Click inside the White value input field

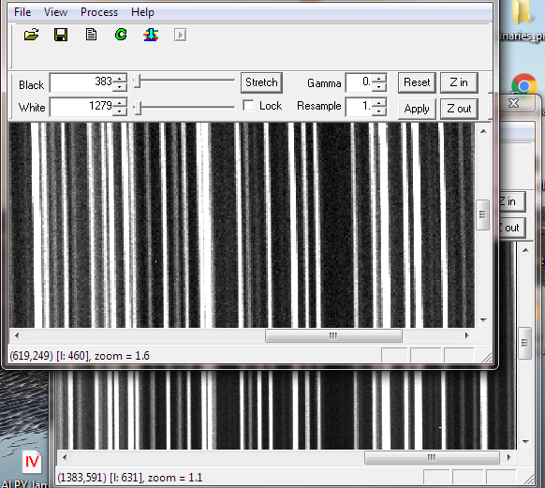pos(81,107)
